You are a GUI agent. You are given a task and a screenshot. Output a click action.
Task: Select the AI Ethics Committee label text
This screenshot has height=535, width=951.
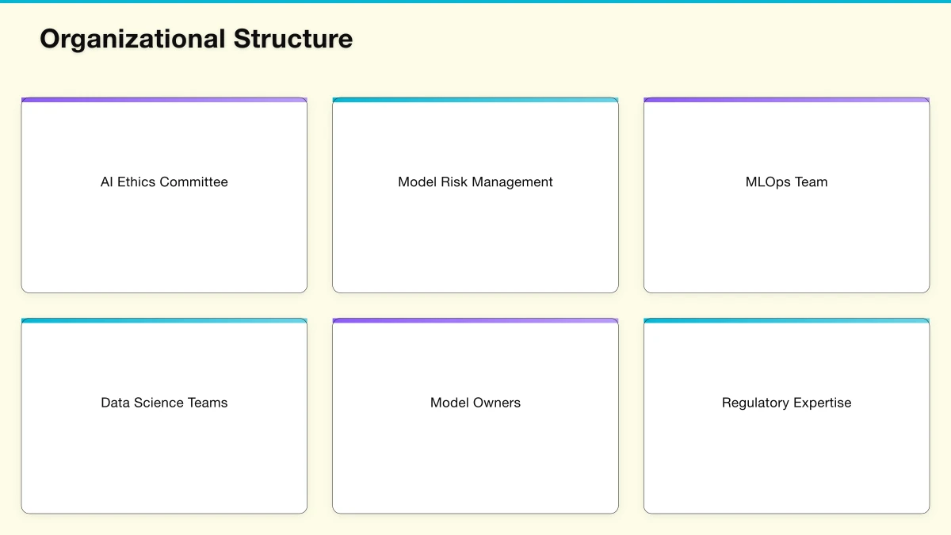tap(164, 182)
